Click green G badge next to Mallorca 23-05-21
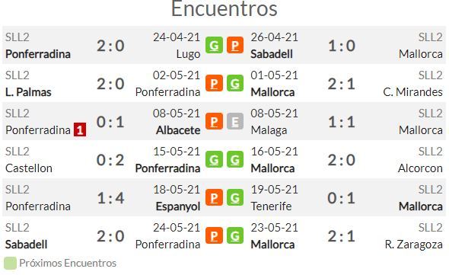The image size is (449, 275). tap(235, 235)
